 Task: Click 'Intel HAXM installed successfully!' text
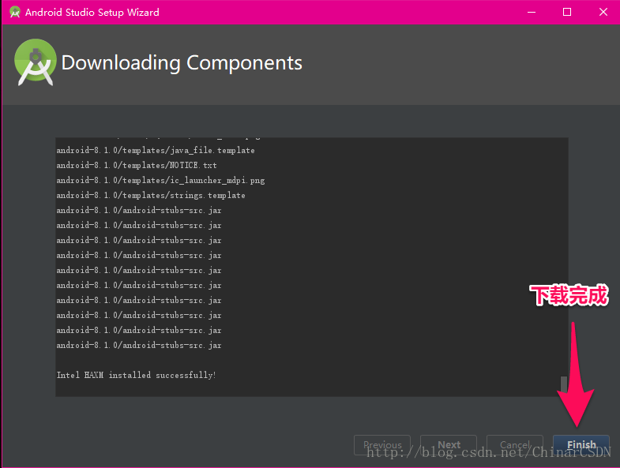(137, 375)
